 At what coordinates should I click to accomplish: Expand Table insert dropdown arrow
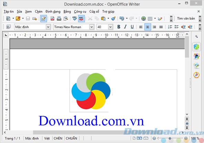coord(155,19)
